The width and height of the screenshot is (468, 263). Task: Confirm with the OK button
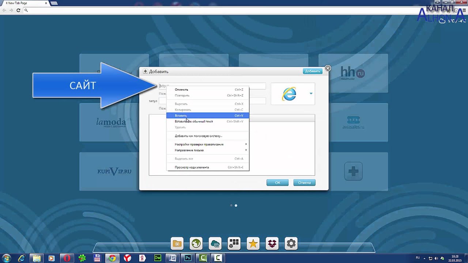(x=278, y=183)
